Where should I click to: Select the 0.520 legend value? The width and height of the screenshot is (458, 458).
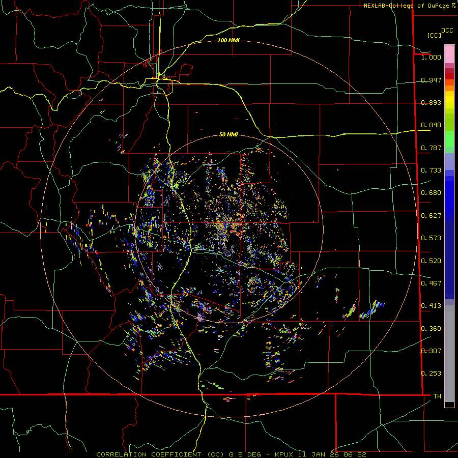pos(431,261)
